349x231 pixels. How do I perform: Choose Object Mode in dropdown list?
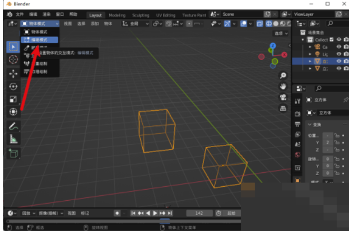pyautogui.click(x=40, y=32)
